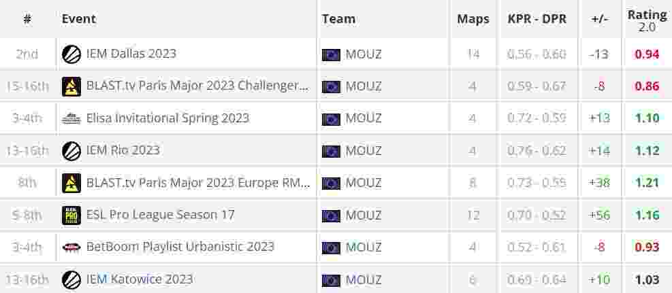
Task: Click the ESL icon beside IEM Rio 2023
Action: pos(71,150)
